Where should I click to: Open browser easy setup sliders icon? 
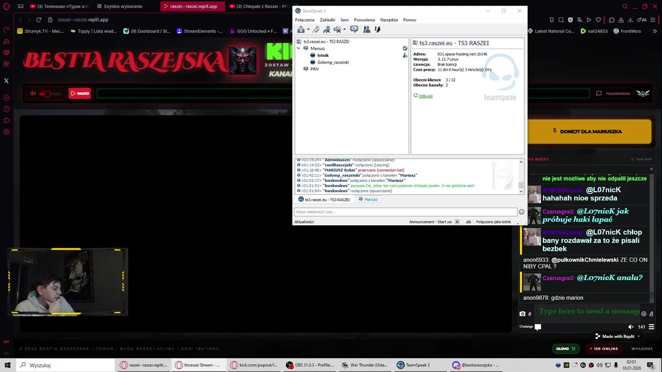[654, 20]
